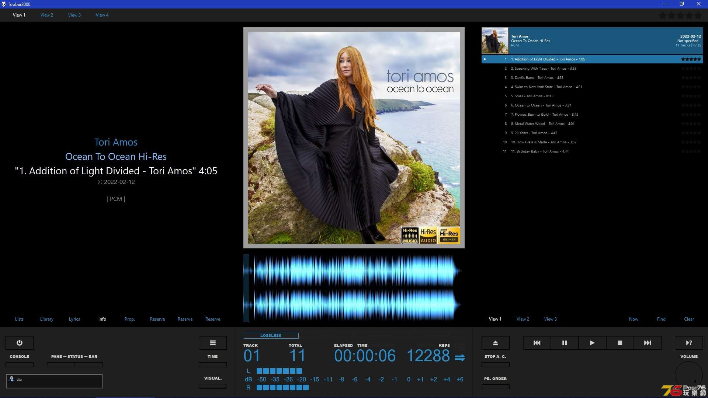Select track '9. 29 Years'

tap(592, 133)
